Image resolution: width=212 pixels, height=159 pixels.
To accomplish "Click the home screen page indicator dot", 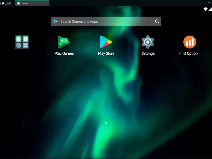I will pos(106,123).
